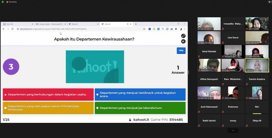
Task: Click the purple countdown timer circle
Action: click(11, 67)
